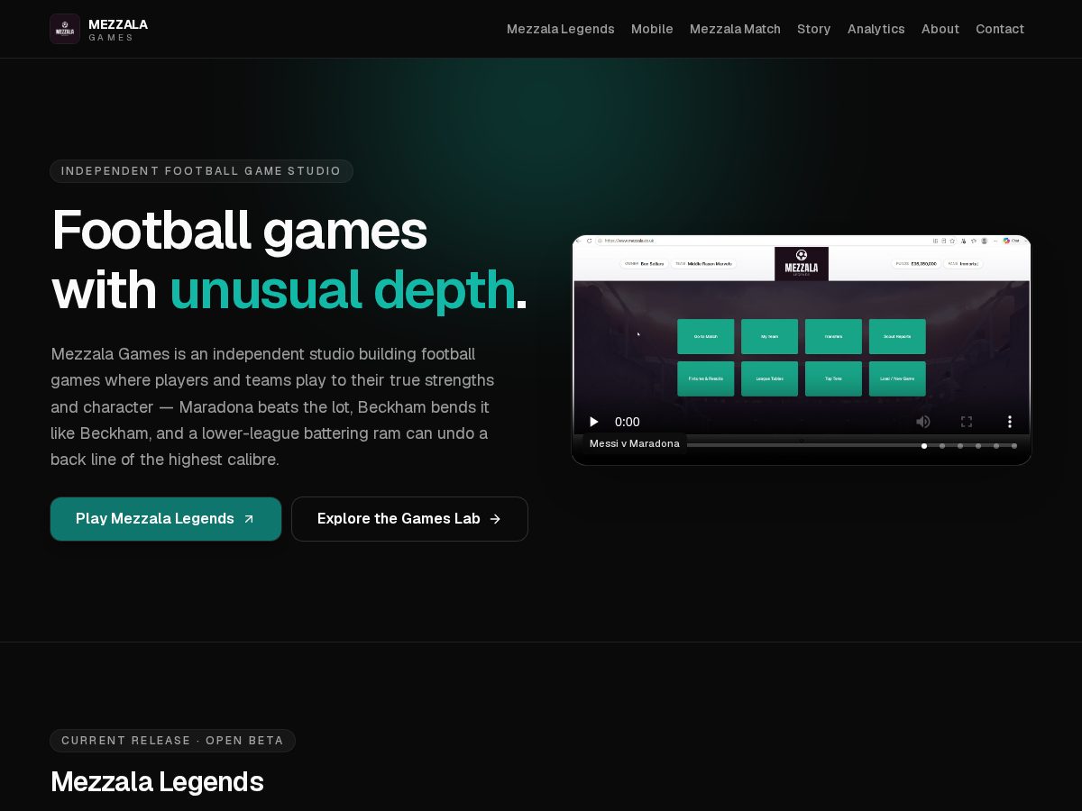Select the fourth carousel dot

(978, 446)
